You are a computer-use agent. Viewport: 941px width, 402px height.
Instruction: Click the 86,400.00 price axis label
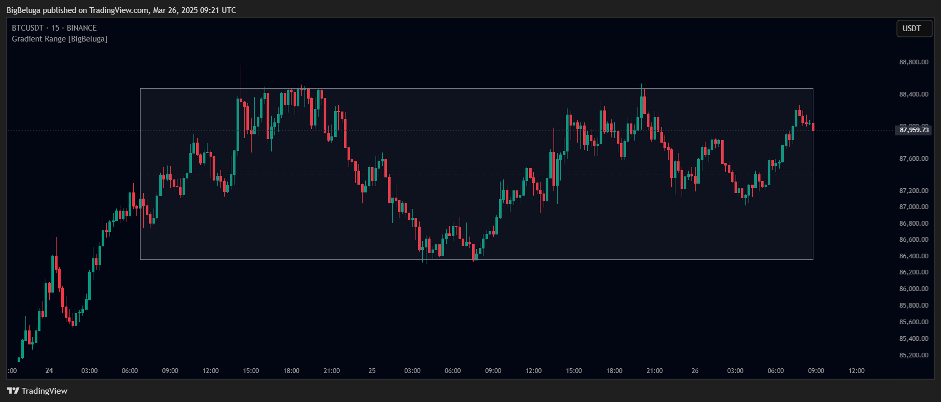[914, 256]
